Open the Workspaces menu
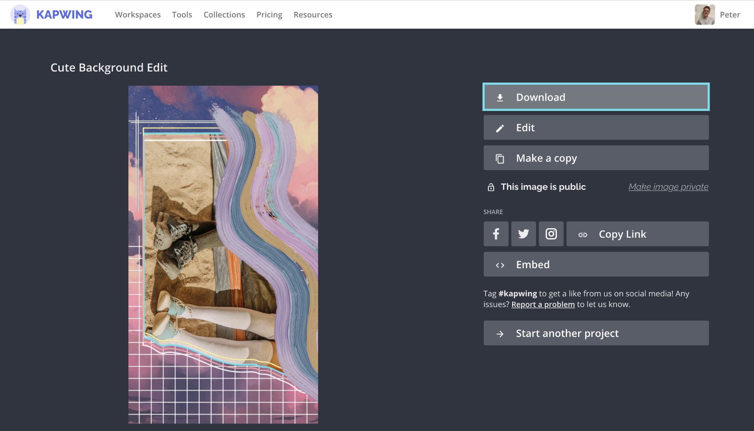Image resolution: width=754 pixels, height=431 pixels. pyautogui.click(x=138, y=15)
